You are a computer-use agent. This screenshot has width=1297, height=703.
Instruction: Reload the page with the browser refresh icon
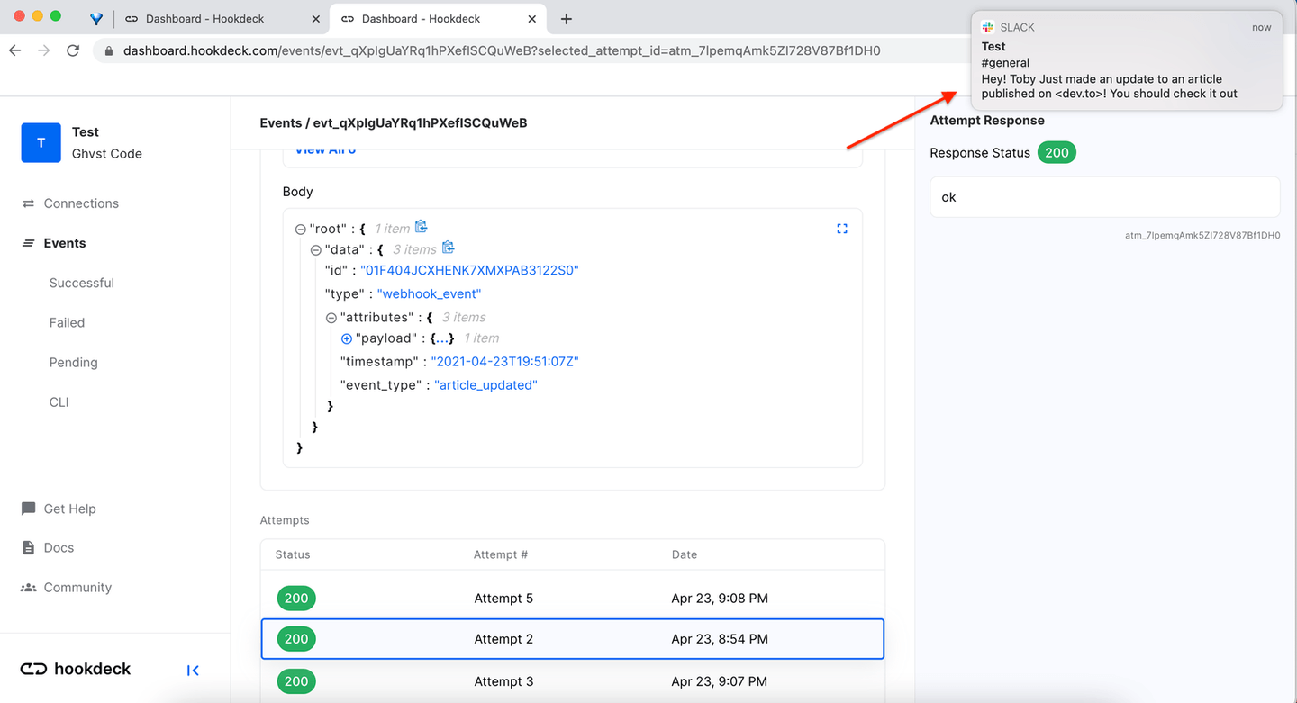pyautogui.click(x=73, y=50)
